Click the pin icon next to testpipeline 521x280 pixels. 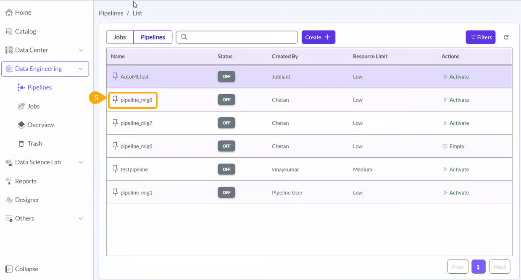click(x=115, y=169)
